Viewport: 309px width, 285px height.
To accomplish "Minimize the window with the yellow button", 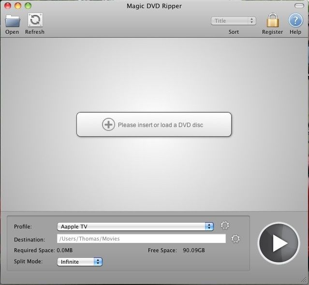I will [x=18, y=6].
